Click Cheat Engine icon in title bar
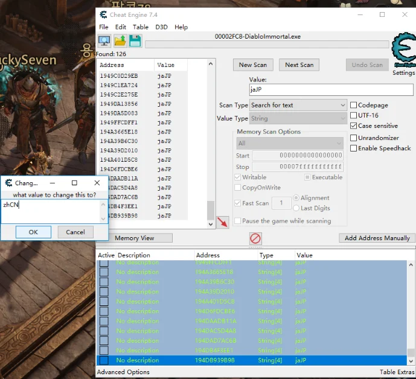This screenshot has height=379, width=416. [103, 14]
